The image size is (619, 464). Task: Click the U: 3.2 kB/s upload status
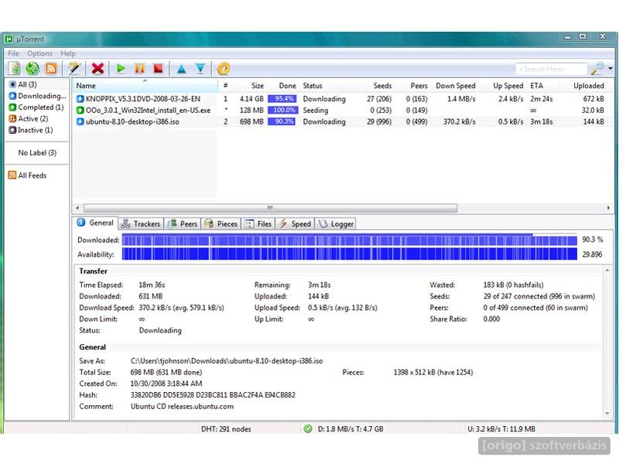(501, 429)
